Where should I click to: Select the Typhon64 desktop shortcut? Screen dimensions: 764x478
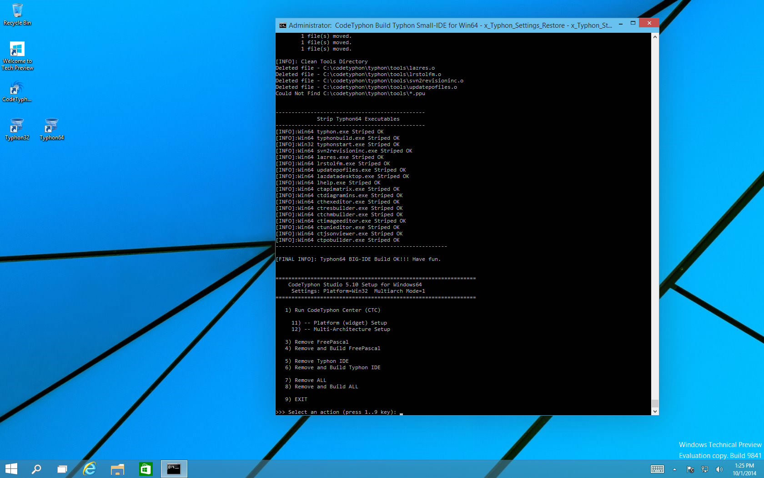pos(51,129)
